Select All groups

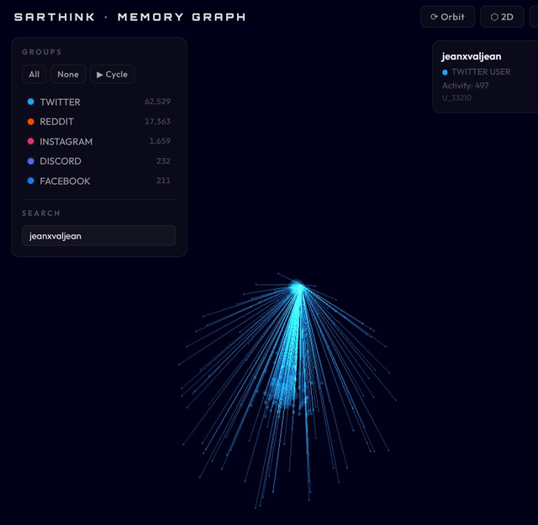click(x=34, y=75)
